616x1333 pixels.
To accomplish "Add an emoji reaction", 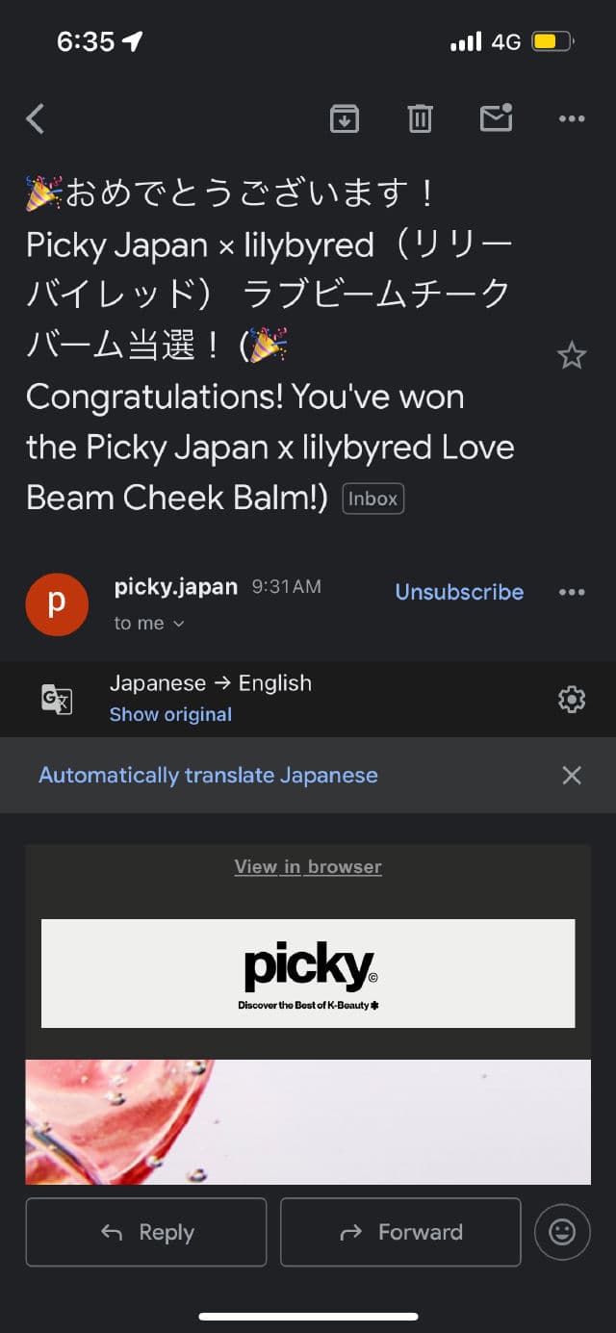I will coord(562,1232).
